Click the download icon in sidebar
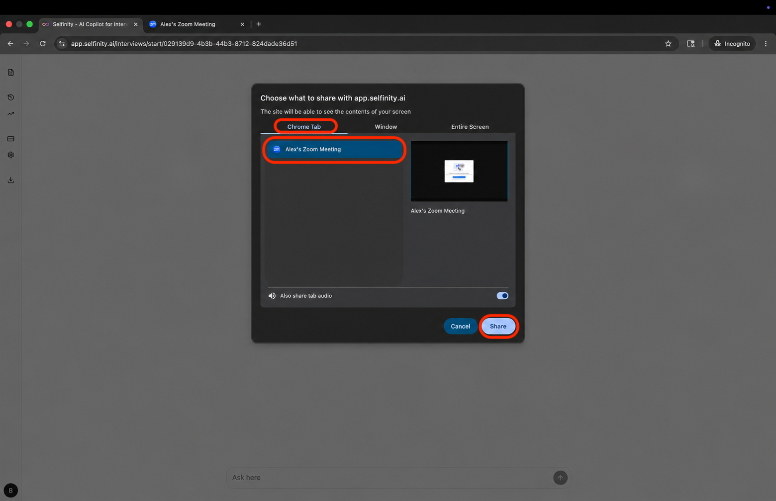This screenshot has height=501, width=776. pyautogui.click(x=10, y=180)
